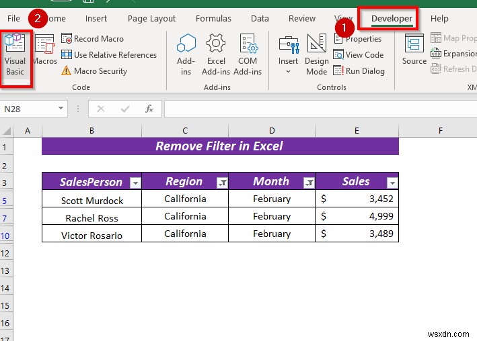Open the Month filter dropdown
477x341 pixels.
coord(309,183)
